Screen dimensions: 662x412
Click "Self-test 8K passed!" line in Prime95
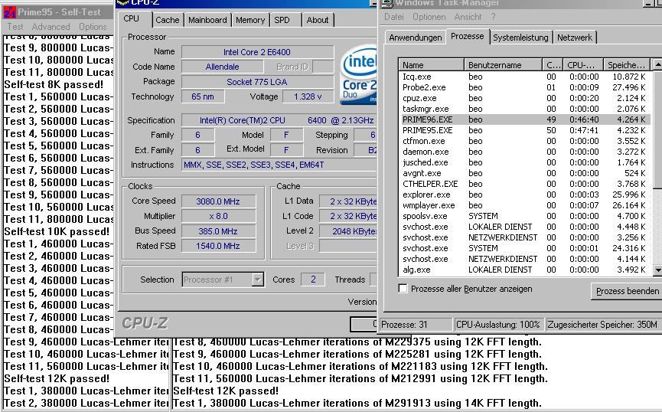click(54, 84)
